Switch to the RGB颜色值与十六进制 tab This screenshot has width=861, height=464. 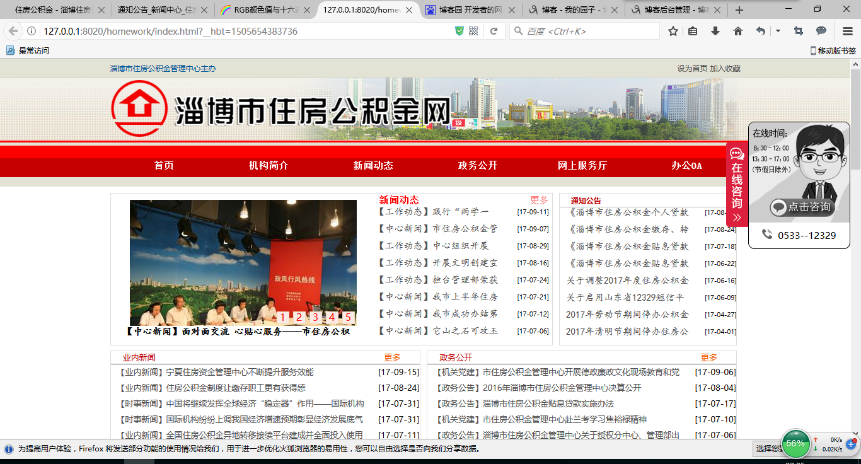265,10
